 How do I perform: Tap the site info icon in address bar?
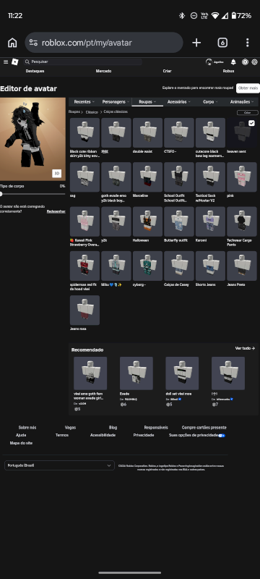click(33, 43)
